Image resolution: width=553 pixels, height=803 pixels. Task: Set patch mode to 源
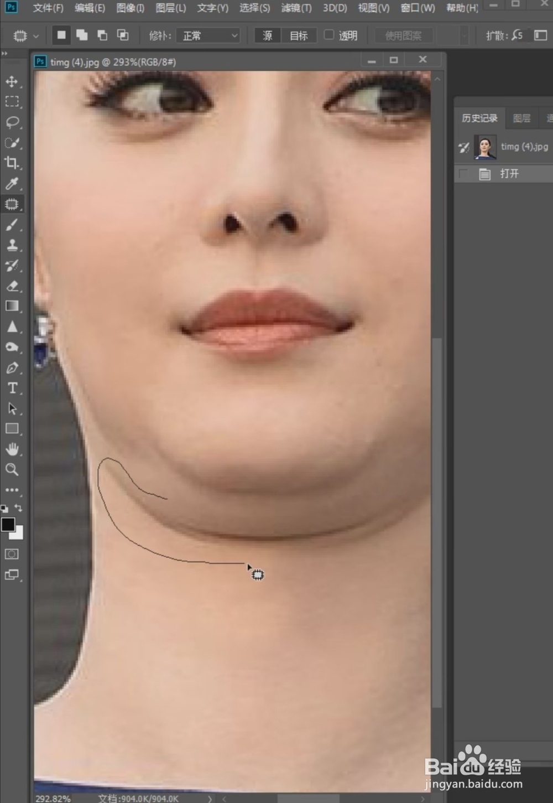point(268,35)
